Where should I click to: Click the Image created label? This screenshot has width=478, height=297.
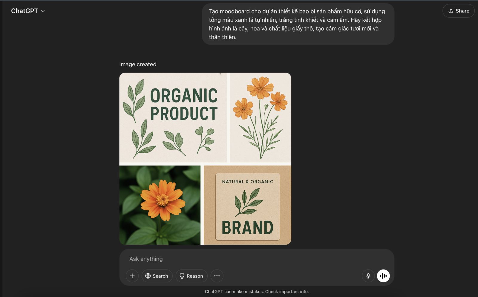138,64
